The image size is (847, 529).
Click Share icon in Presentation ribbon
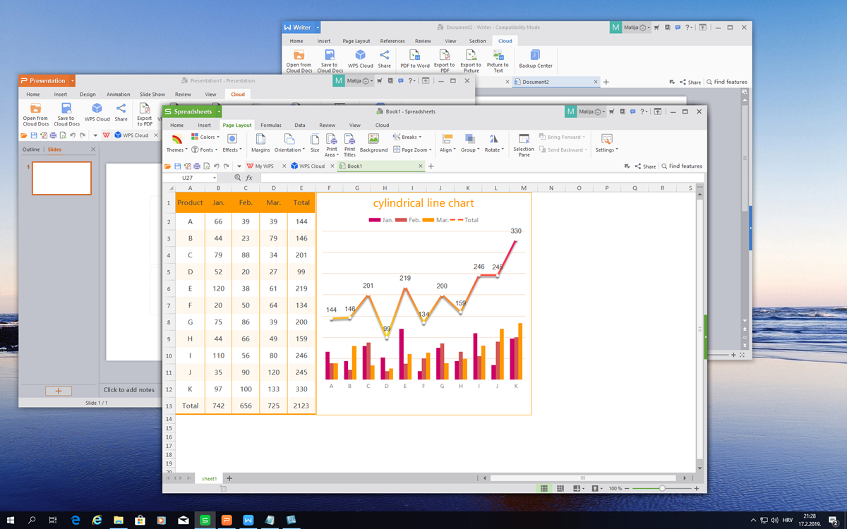click(x=121, y=112)
